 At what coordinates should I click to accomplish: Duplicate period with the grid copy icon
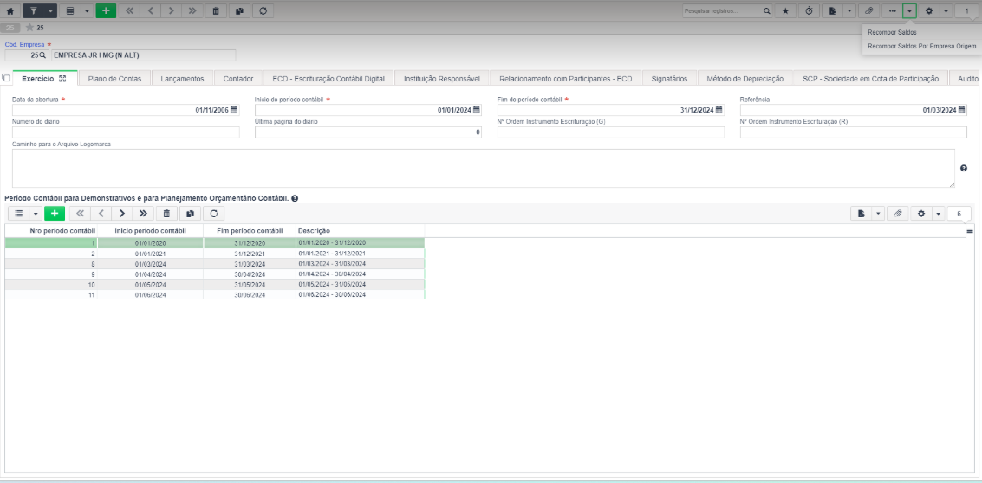point(190,213)
